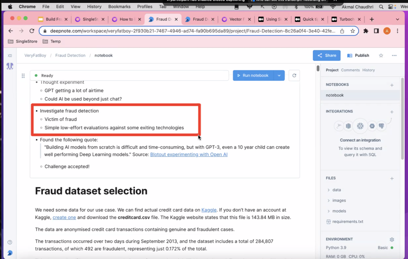Open the three-dot project options menu
This screenshot has height=259, width=408.
(x=394, y=56)
